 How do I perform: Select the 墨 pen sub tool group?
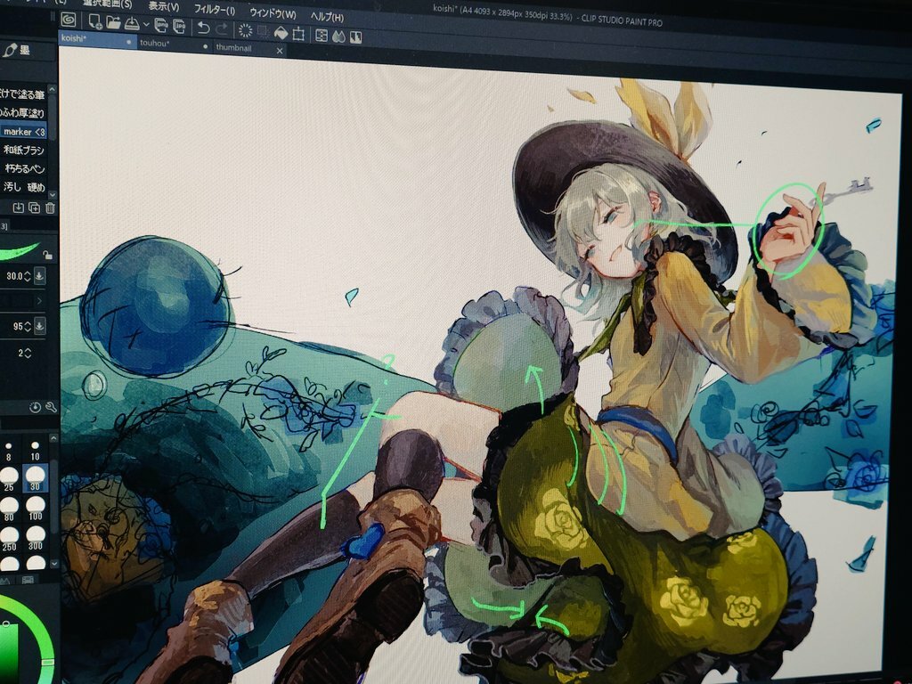pyautogui.click(x=16, y=50)
